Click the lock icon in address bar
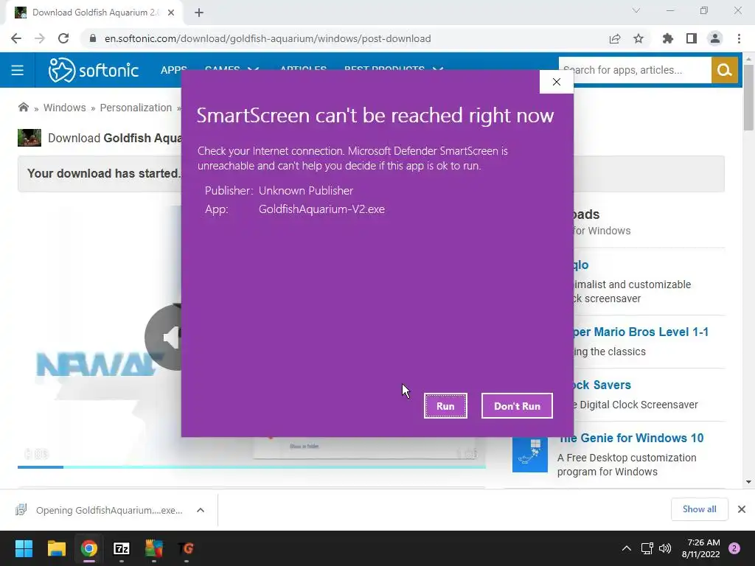The height and width of the screenshot is (566, 755). [93, 38]
